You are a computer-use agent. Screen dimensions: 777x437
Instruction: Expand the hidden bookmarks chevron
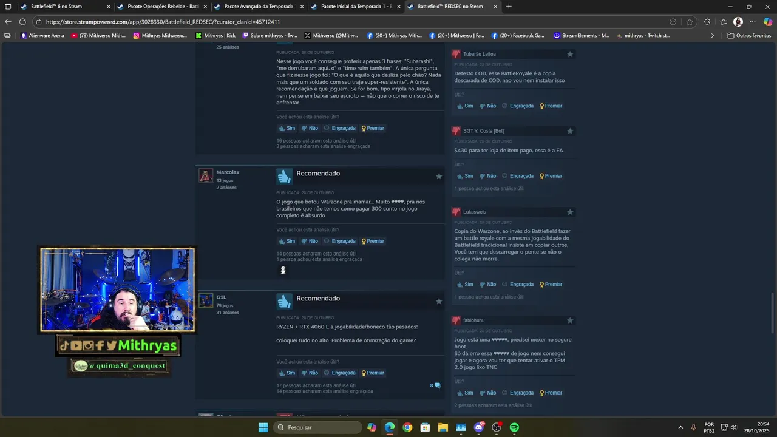click(713, 36)
